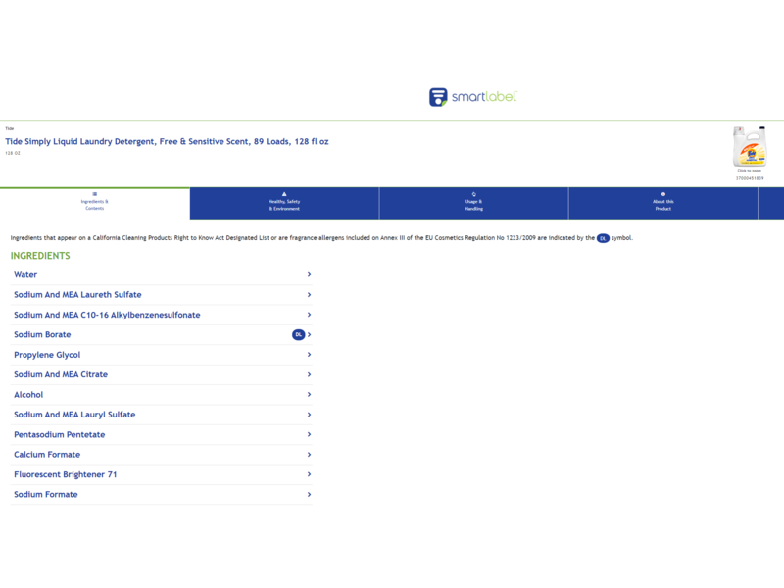Click the "Click to zoom" text
784x588 pixels.
750,171
